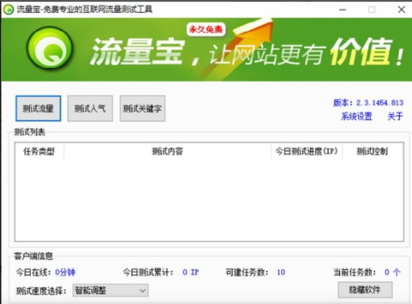
Task: Click the 测试控制 column header
Action: (x=372, y=151)
